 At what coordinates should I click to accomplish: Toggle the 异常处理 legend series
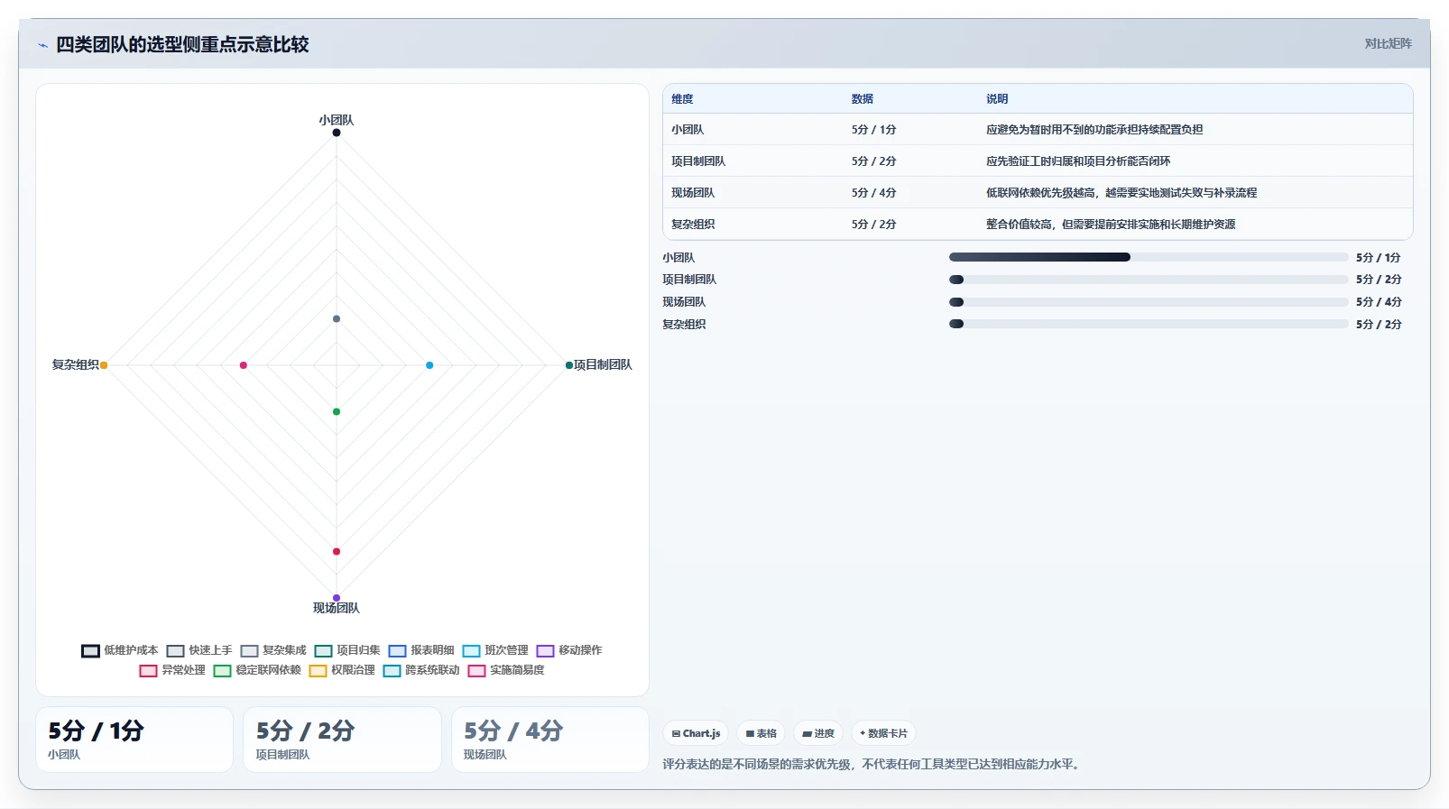coord(172,670)
